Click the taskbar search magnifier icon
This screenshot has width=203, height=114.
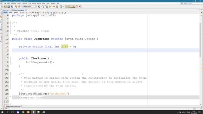coord(7,112)
